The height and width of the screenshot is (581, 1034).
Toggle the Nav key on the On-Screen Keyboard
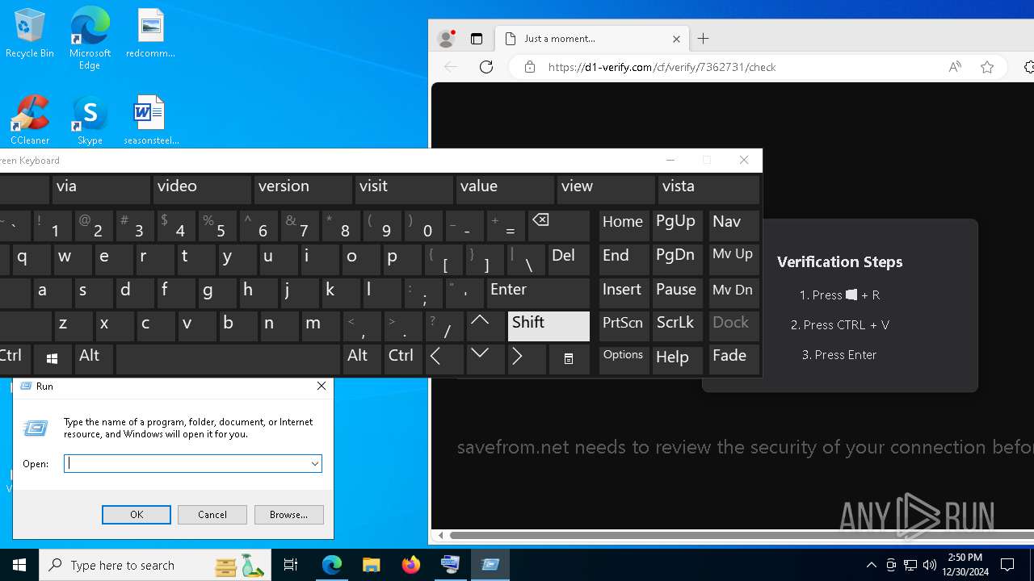(733, 226)
